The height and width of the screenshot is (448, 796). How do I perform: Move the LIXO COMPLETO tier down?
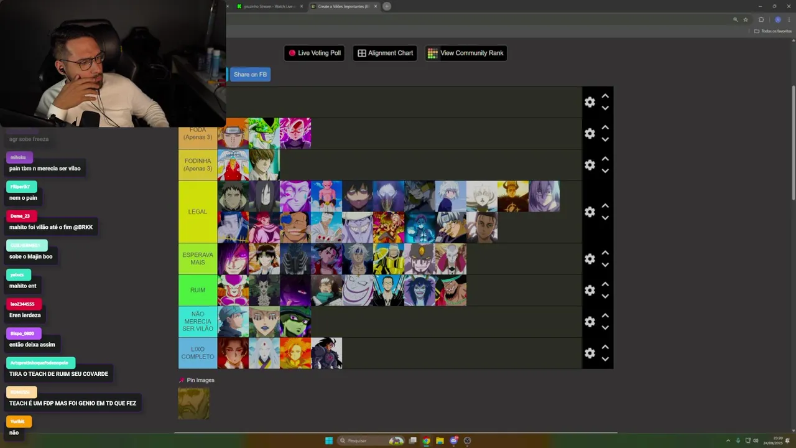[605, 359]
